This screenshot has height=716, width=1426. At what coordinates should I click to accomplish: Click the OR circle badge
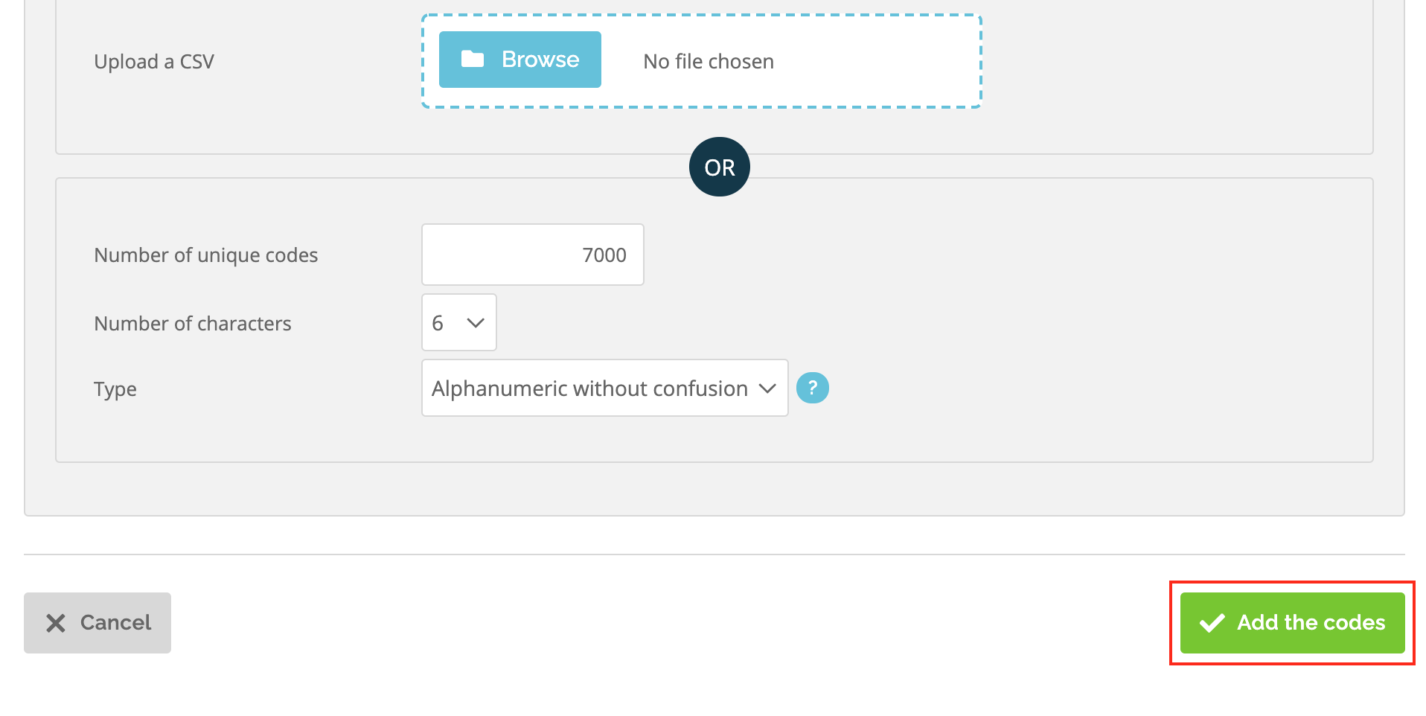coord(720,167)
